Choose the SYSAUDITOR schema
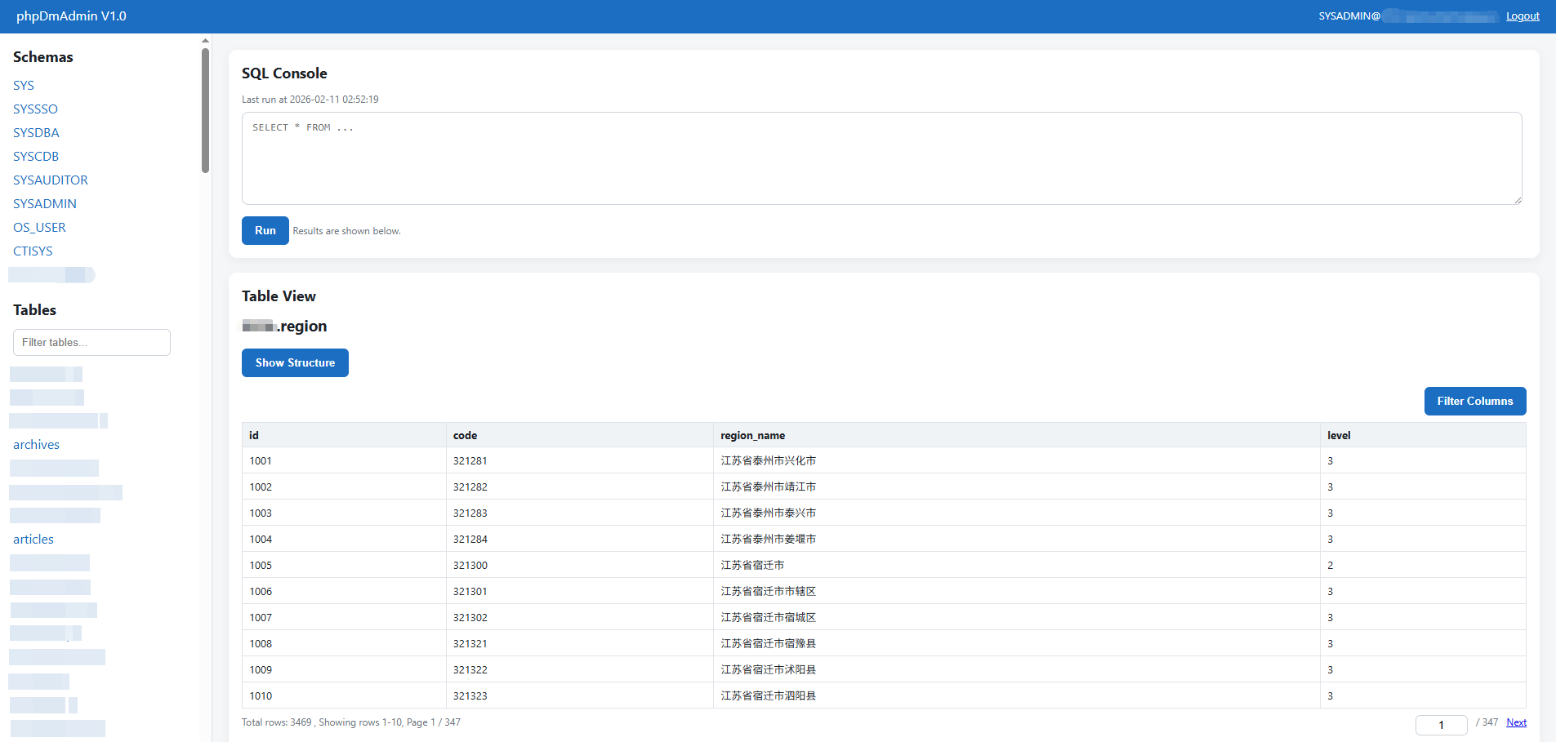Image resolution: width=1556 pixels, height=742 pixels. click(x=51, y=180)
